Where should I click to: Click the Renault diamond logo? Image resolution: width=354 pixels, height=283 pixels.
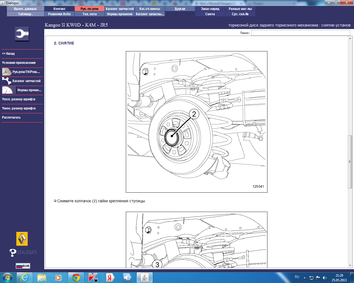pos(22,239)
